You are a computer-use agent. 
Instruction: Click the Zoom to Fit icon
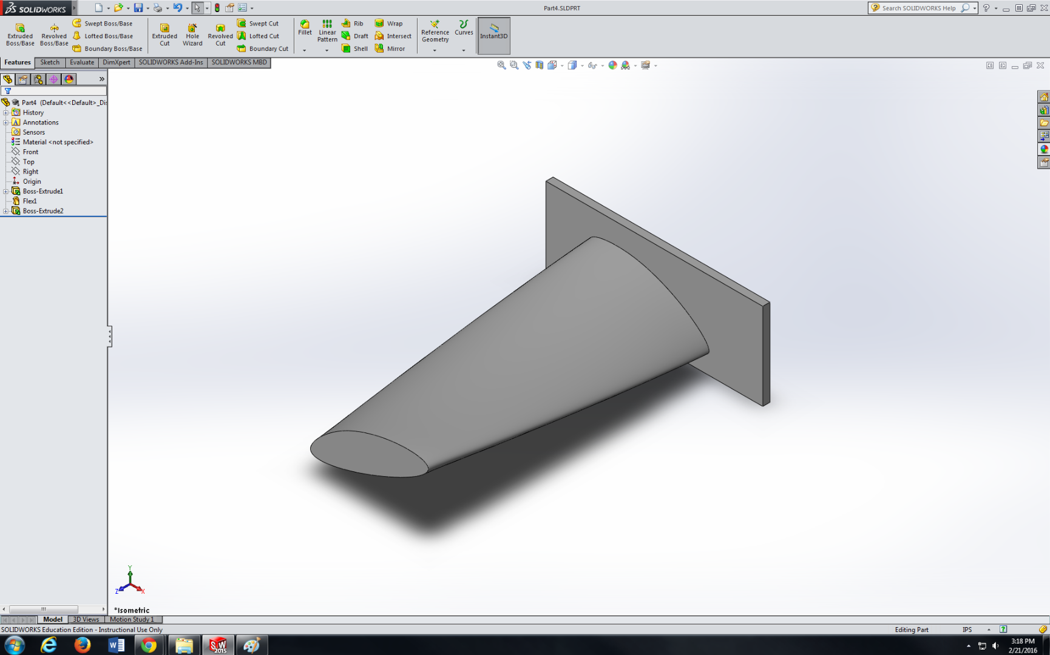click(x=502, y=65)
